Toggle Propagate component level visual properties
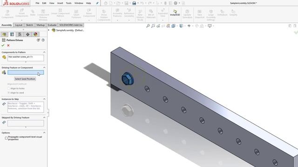 point(6,138)
